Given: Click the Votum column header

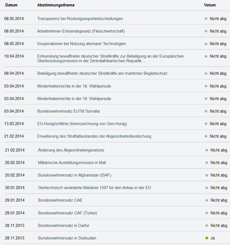Looking at the screenshot, I should click(x=210, y=5).
